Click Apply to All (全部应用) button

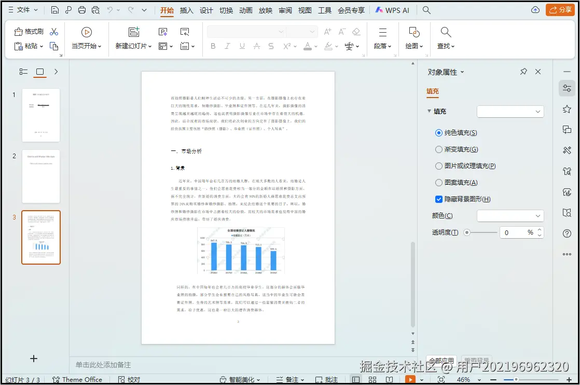[x=440, y=361]
